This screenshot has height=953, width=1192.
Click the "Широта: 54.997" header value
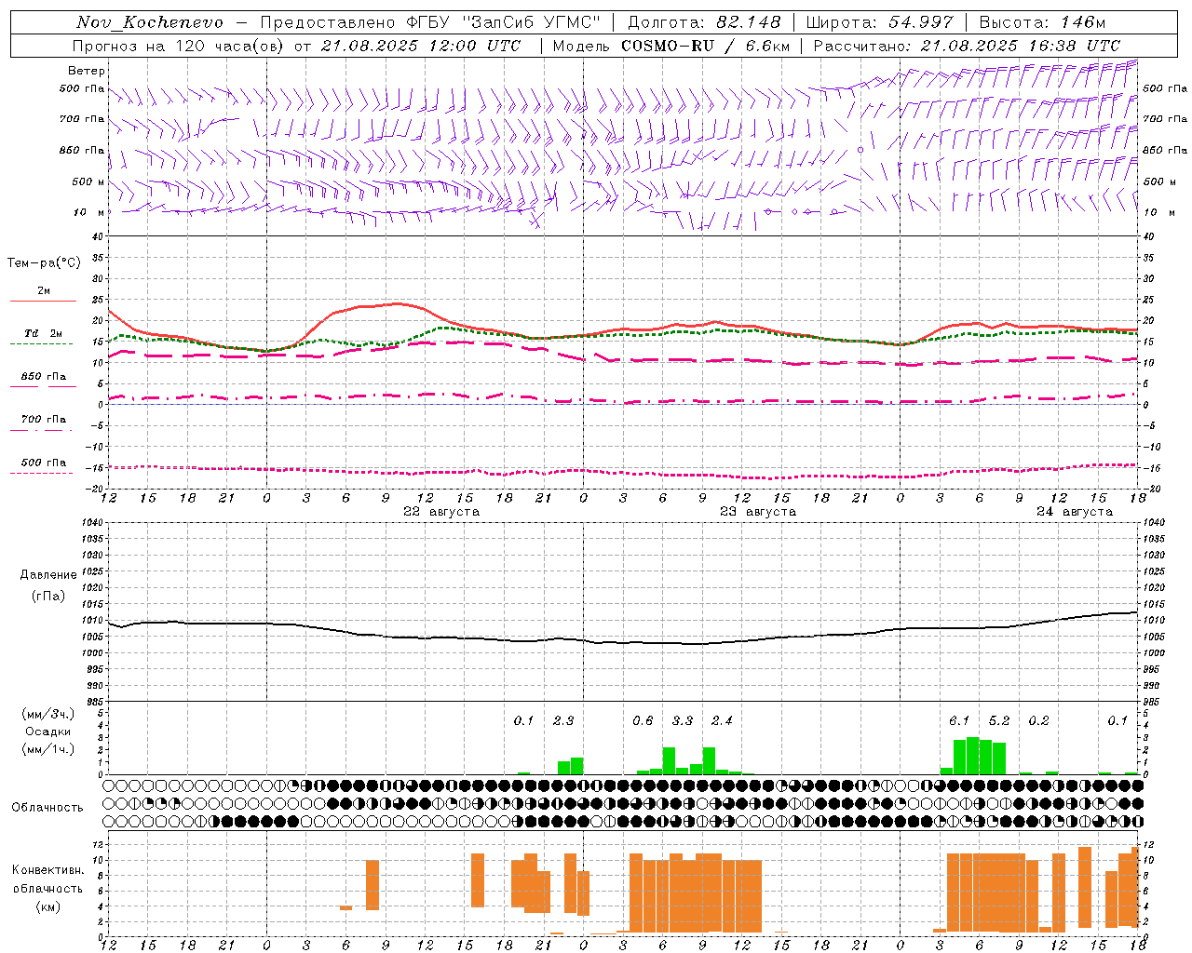pyautogui.click(x=880, y=22)
